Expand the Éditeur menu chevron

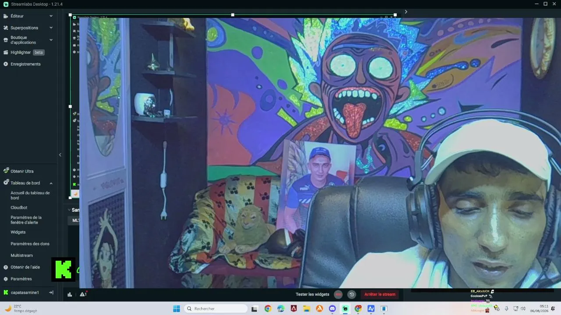point(51,16)
